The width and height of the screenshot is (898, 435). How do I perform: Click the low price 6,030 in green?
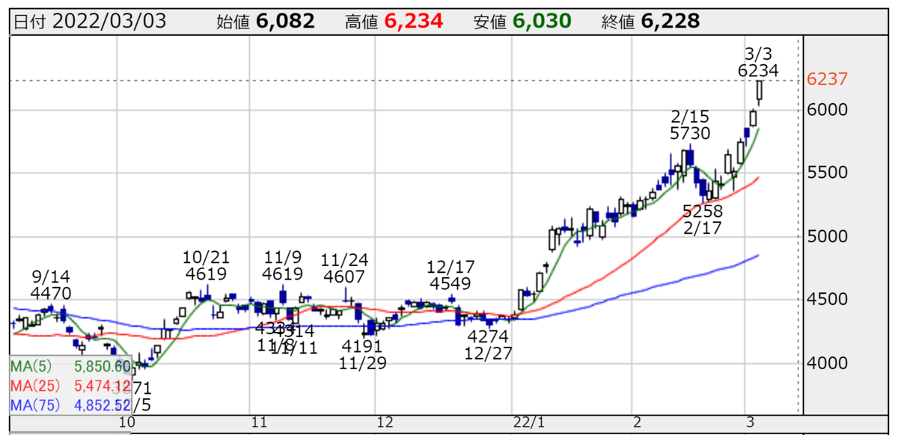(543, 22)
